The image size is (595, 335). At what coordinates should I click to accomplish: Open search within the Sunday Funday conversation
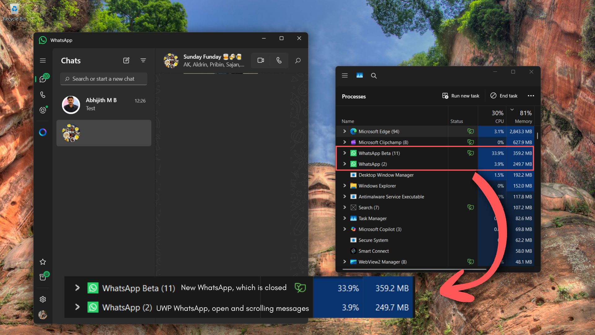coord(297,60)
